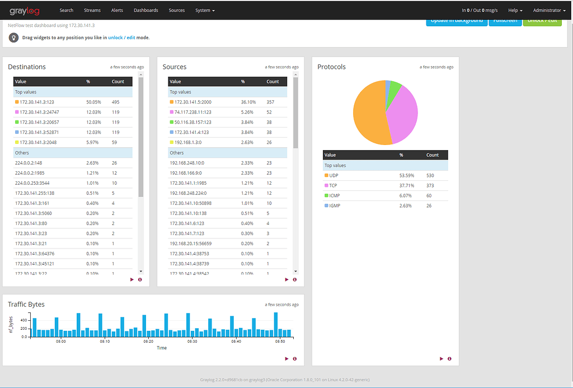This screenshot has height=388, width=573.
Task: Click the Graylog logo
Action: [25, 11]
